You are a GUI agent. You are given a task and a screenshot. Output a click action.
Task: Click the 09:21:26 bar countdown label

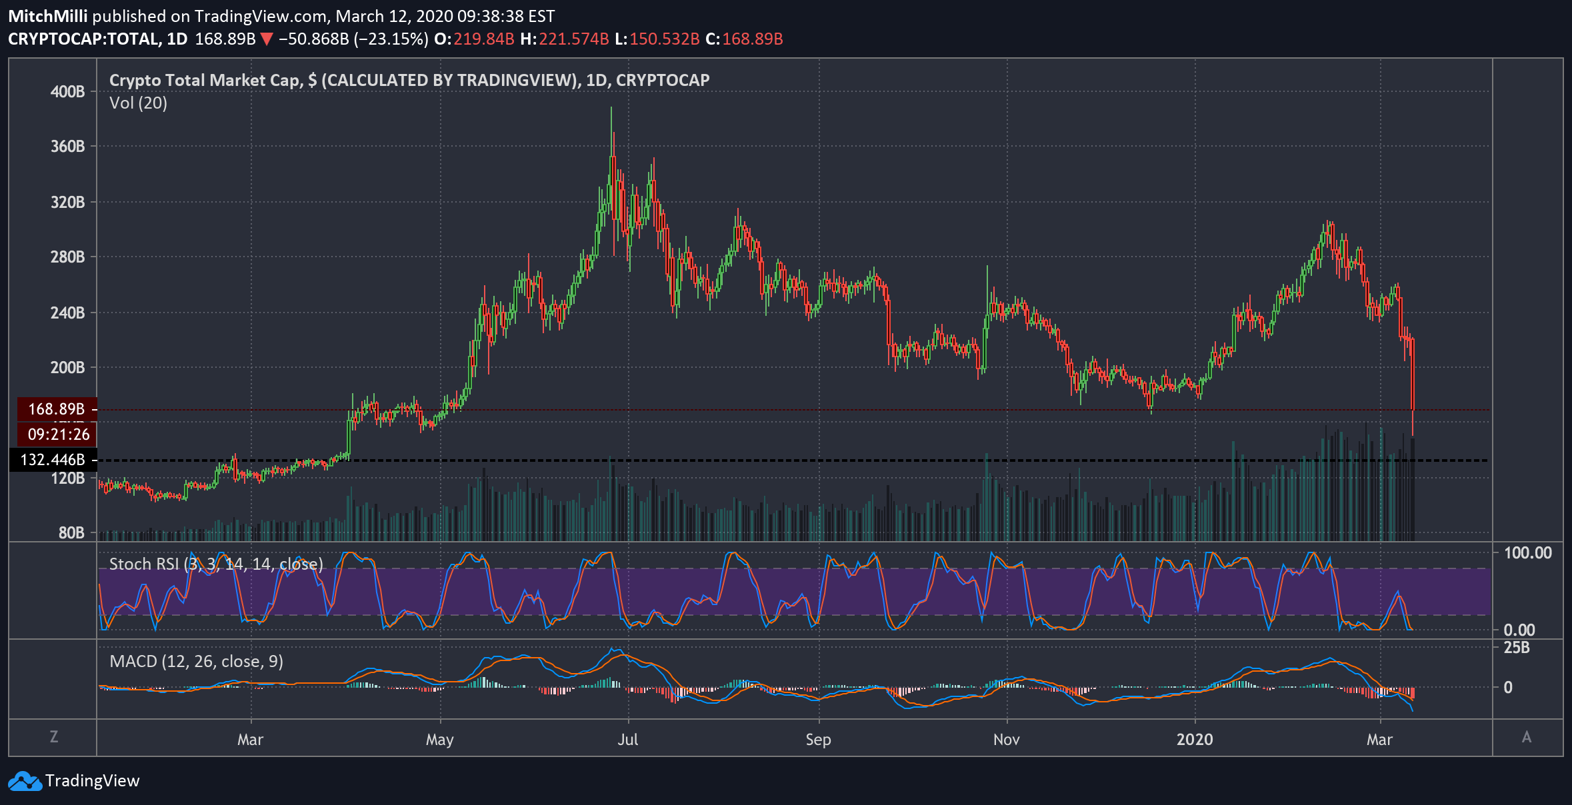[x=58, y=434]
